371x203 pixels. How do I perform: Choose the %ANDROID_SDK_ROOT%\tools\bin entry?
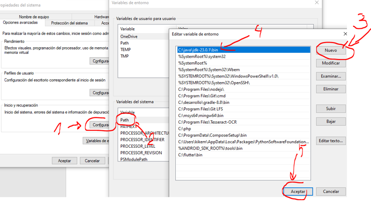(x=210, y=148)
